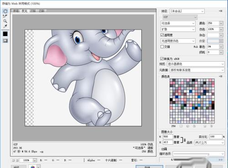The image size is (228, 168).
Task: Open the 扩散 dither method dropdown
Action: pos(178,29)
